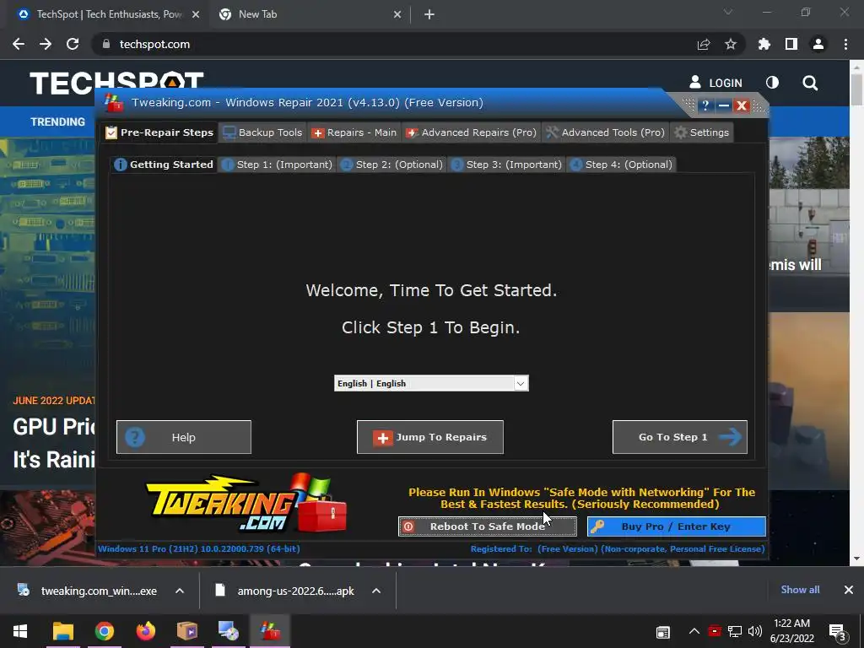Open File Explorer from the taskbar
864x648 pixels.
tap(62, 631)
